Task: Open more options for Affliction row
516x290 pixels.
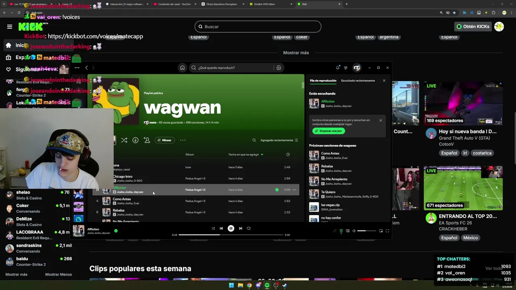Action: click(x=294, y=190)
